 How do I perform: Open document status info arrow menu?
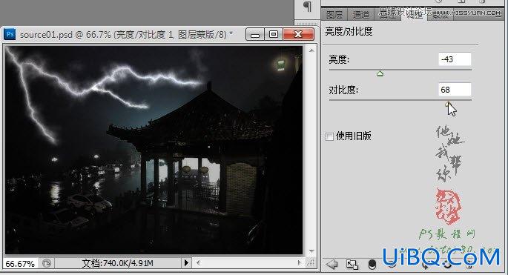[x=186, y=262]
